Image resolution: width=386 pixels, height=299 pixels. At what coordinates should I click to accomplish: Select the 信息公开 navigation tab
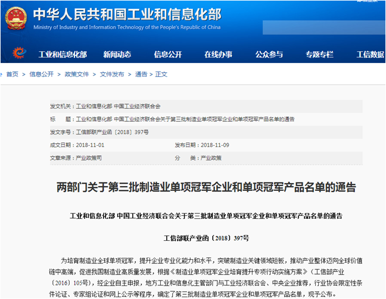tap(168, 55)
